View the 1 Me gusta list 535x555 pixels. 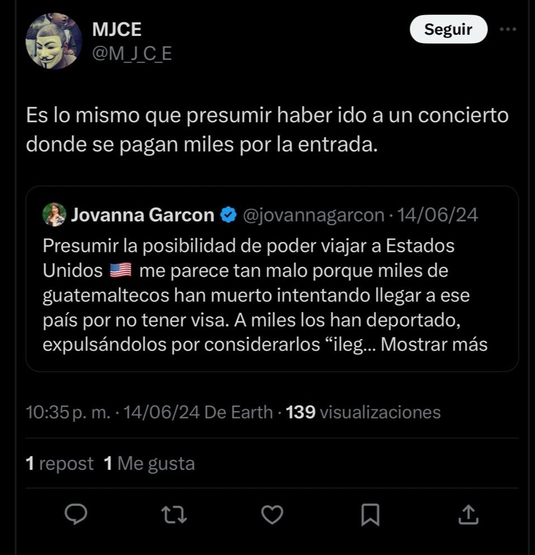pyautogui.click(x=149, y=463)
